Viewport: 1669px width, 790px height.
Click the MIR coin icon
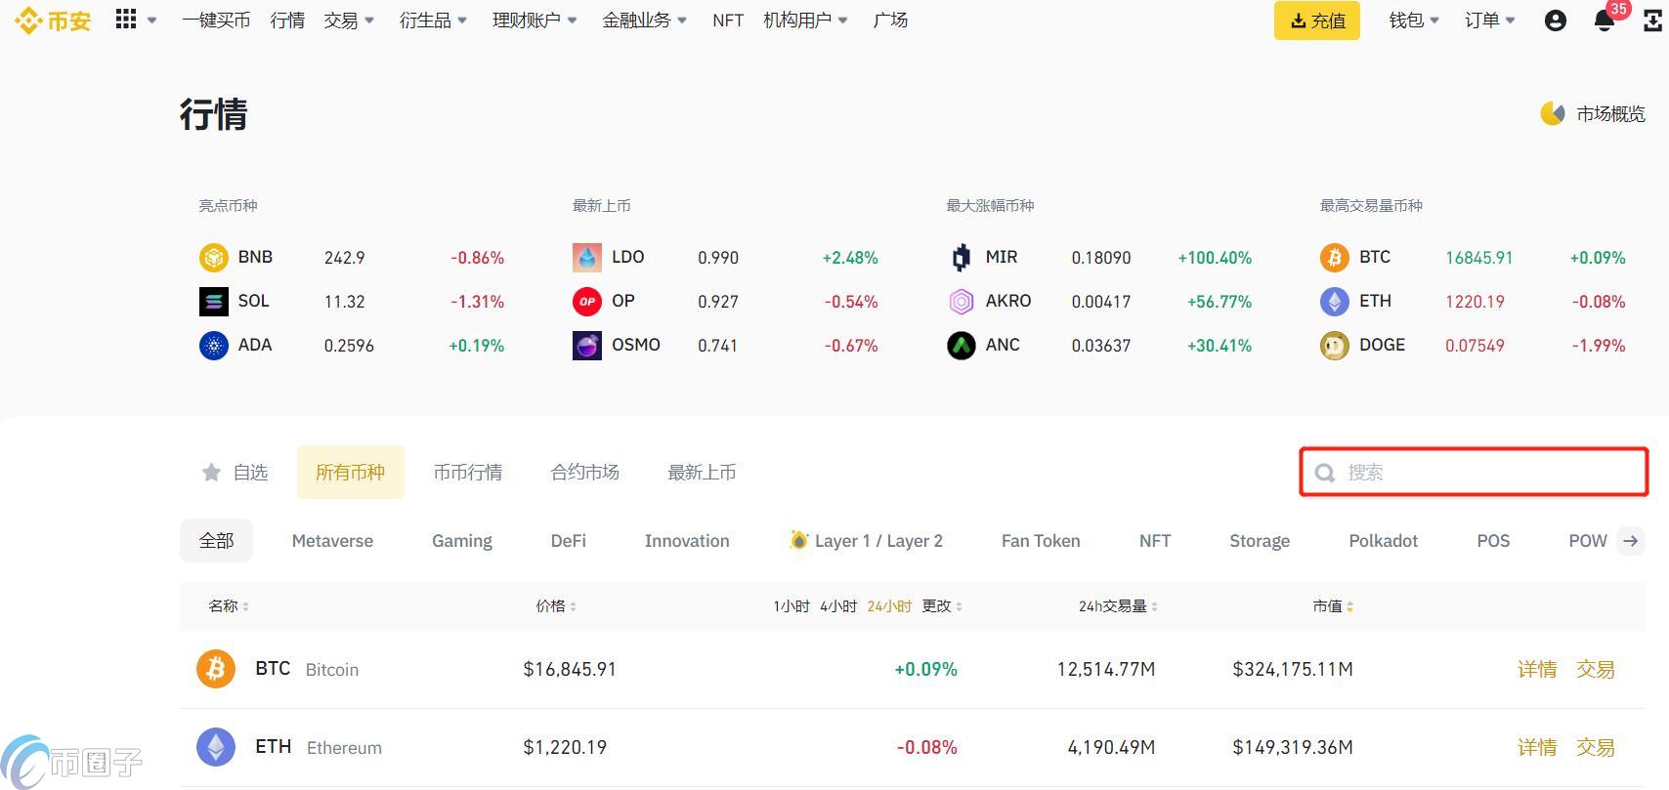pyautogui.click(x=962, y=258)
